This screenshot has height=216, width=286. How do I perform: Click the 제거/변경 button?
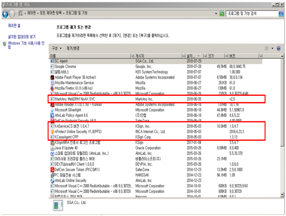click(x=73, y=48)
